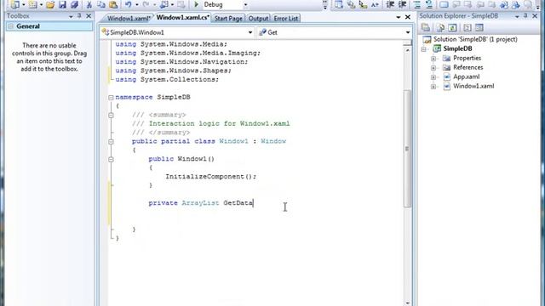Collapse the public partial class Window1 region
Viewport: 545px width, 306px height.
coord(111,142)
